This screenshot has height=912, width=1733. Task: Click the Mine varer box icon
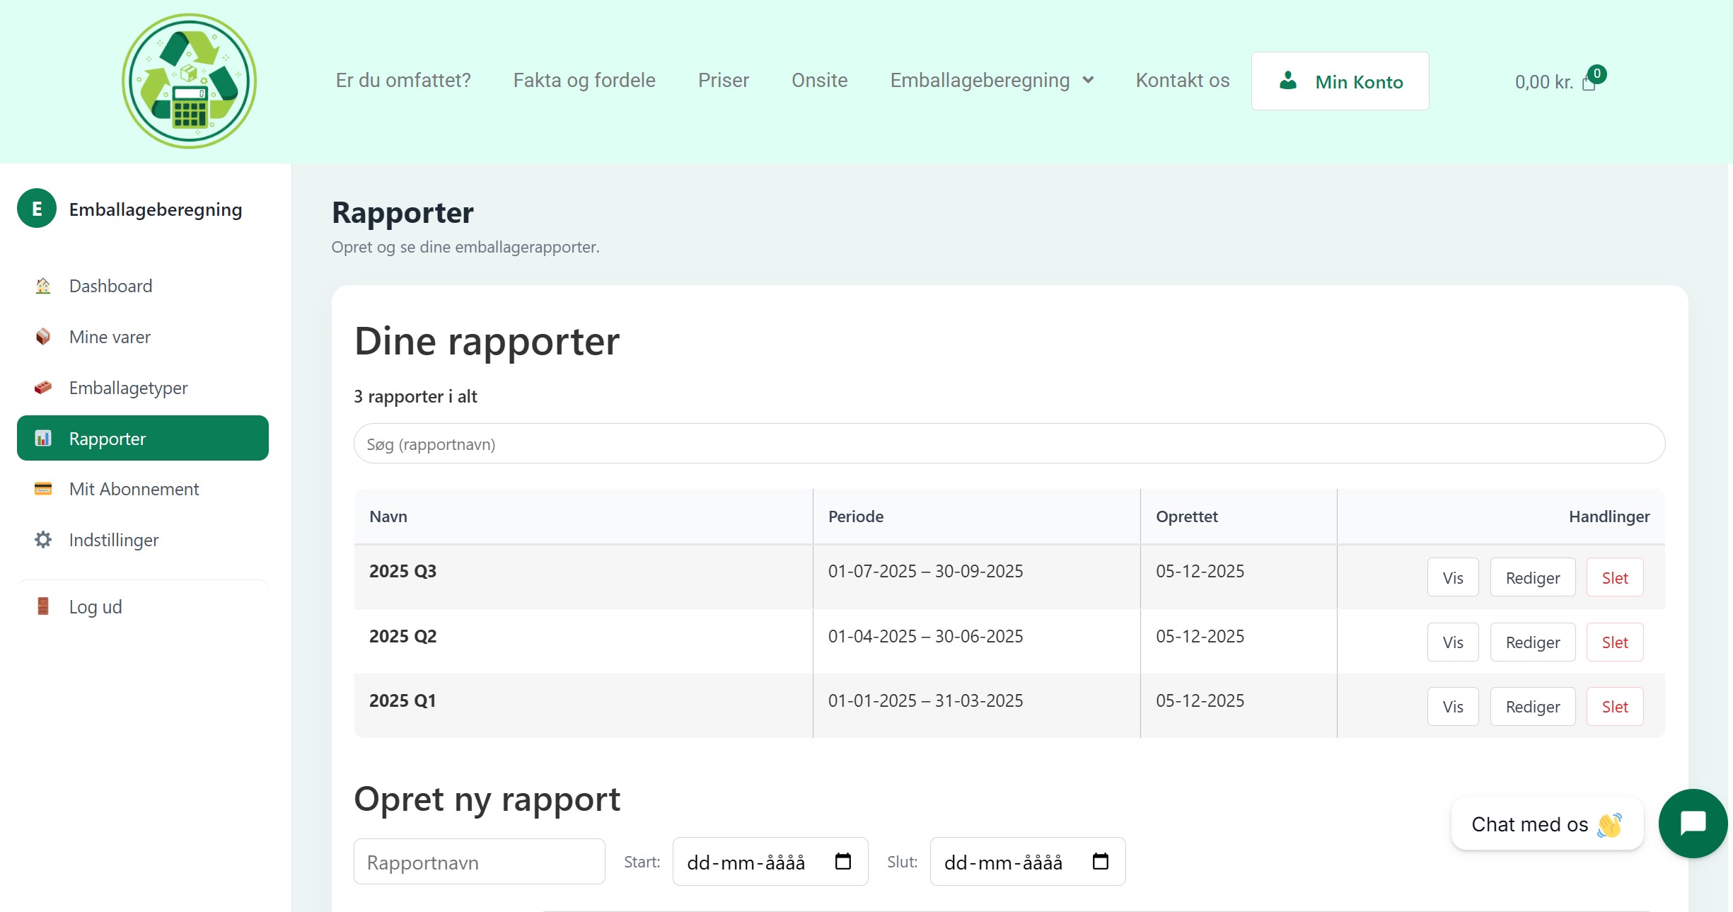click(x=43, y=337)
